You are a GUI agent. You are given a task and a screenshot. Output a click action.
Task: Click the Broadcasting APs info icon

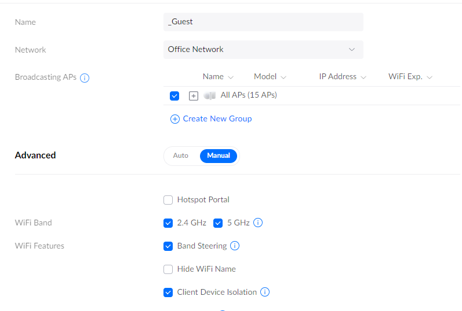point(85,77)
